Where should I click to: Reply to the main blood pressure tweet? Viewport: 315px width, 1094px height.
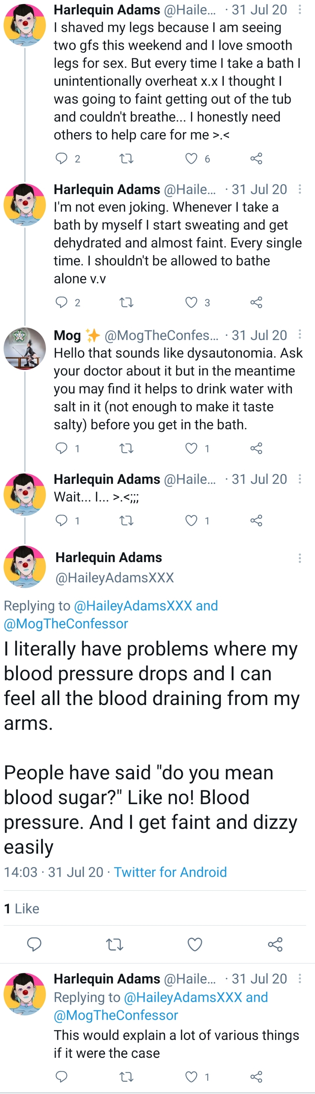pyautogui.click(x=34, y=944)
